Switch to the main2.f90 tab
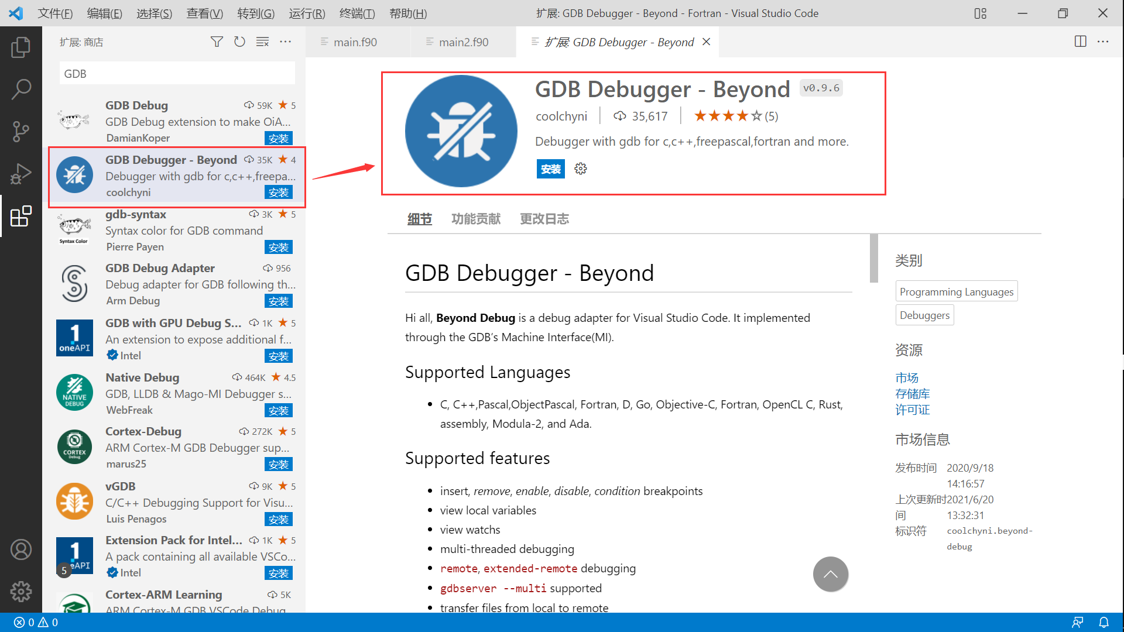Viewport: 1124px width, 632px height. [463, 42]
